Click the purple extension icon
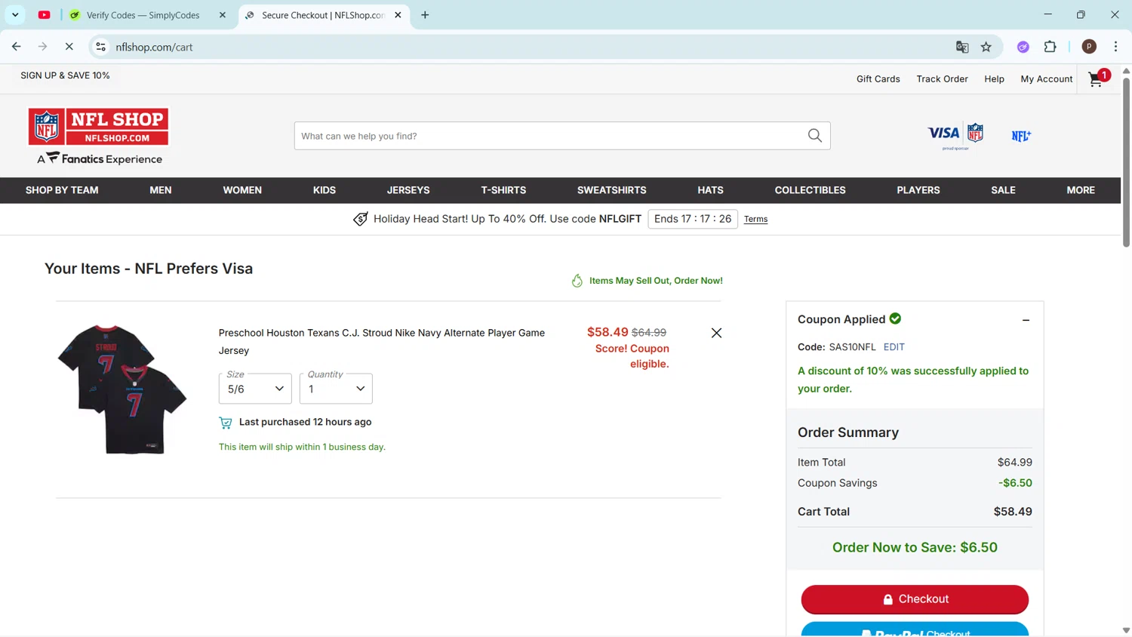The image size is (1132, 637). pyautogui.click(x=1023, y=47)
